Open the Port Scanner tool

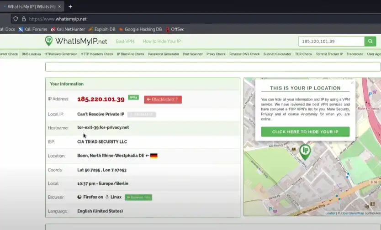pyautogui.click(x=193, y=54)
